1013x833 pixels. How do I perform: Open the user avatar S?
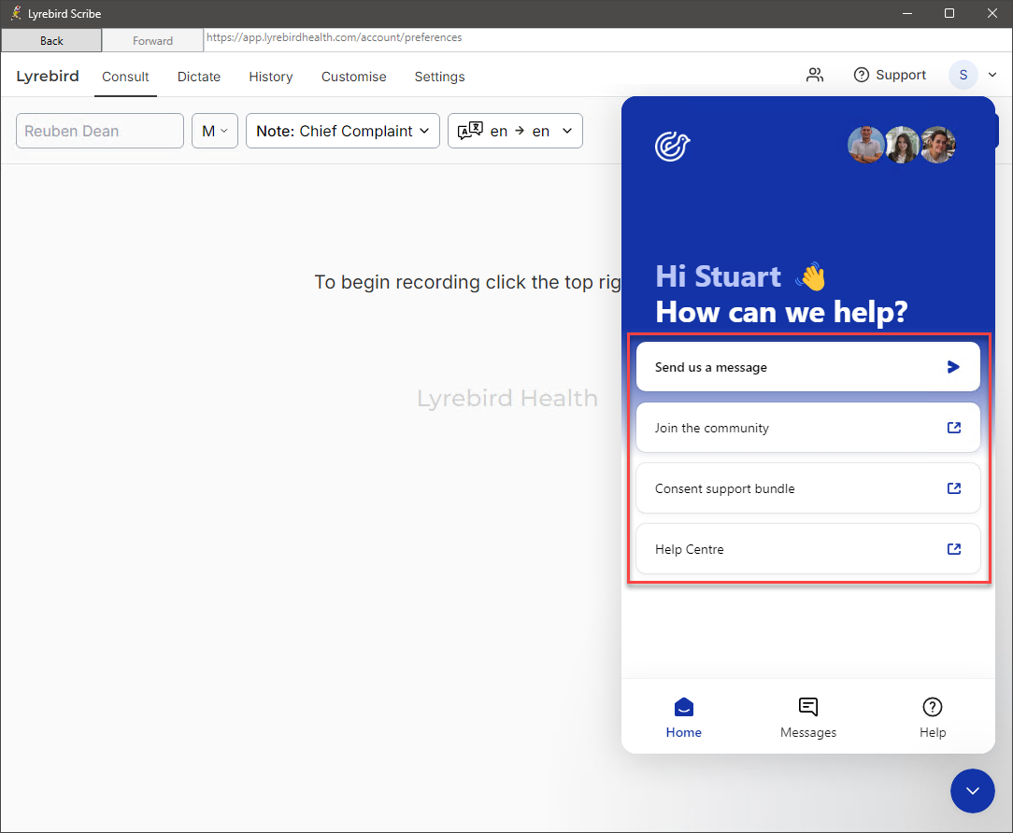(963, 75)
